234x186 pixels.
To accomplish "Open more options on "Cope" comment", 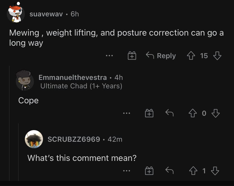I will pyautogui.click(x=126, y=113).
